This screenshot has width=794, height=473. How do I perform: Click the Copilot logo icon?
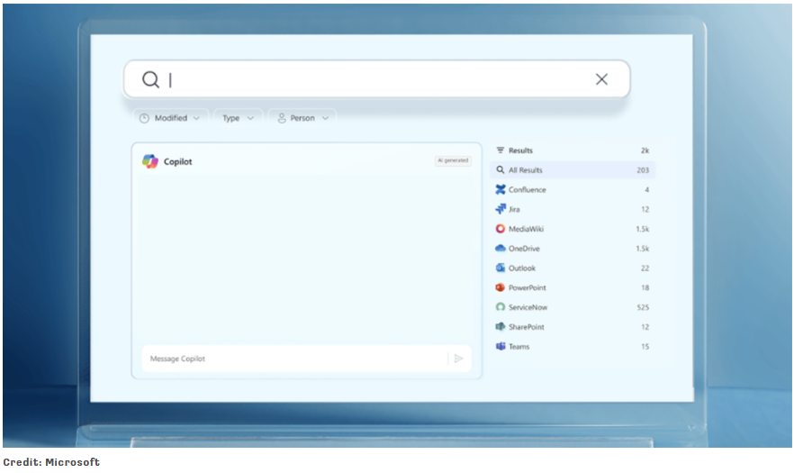(x=149, y=162)
